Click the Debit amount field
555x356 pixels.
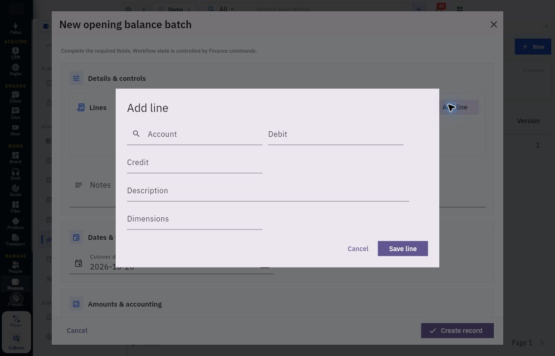tap(335, 134)
